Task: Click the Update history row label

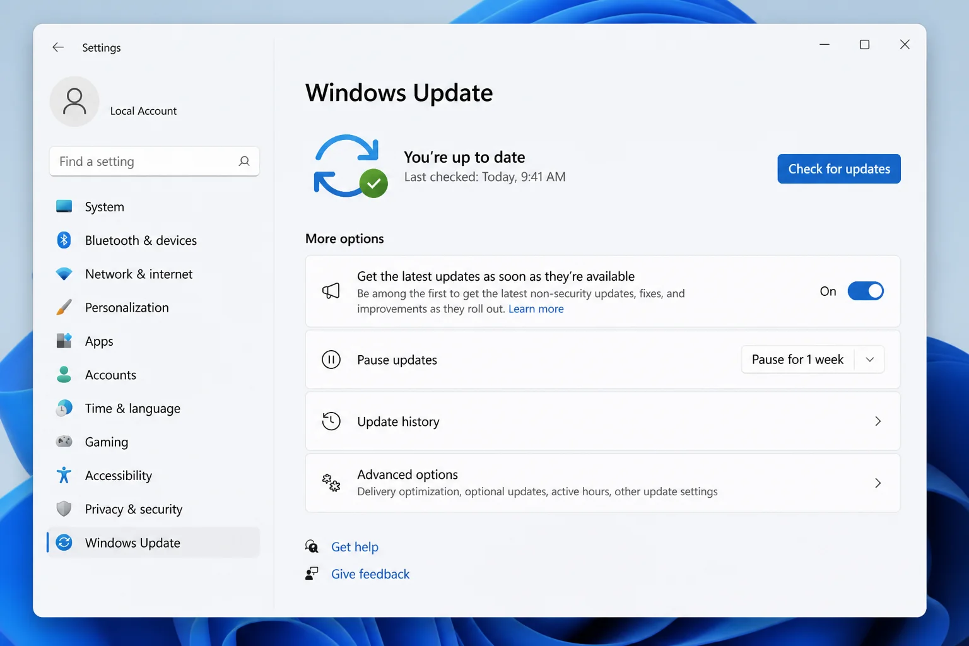Action: tap(398, 421)
